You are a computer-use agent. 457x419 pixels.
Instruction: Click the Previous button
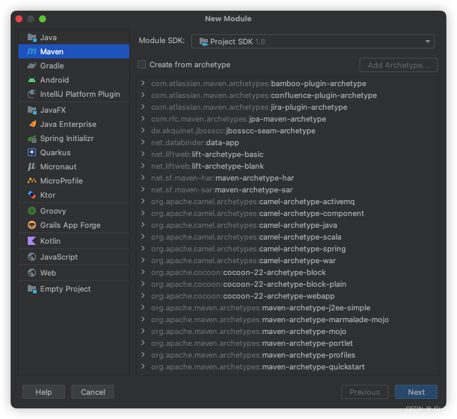coord(365,392)
